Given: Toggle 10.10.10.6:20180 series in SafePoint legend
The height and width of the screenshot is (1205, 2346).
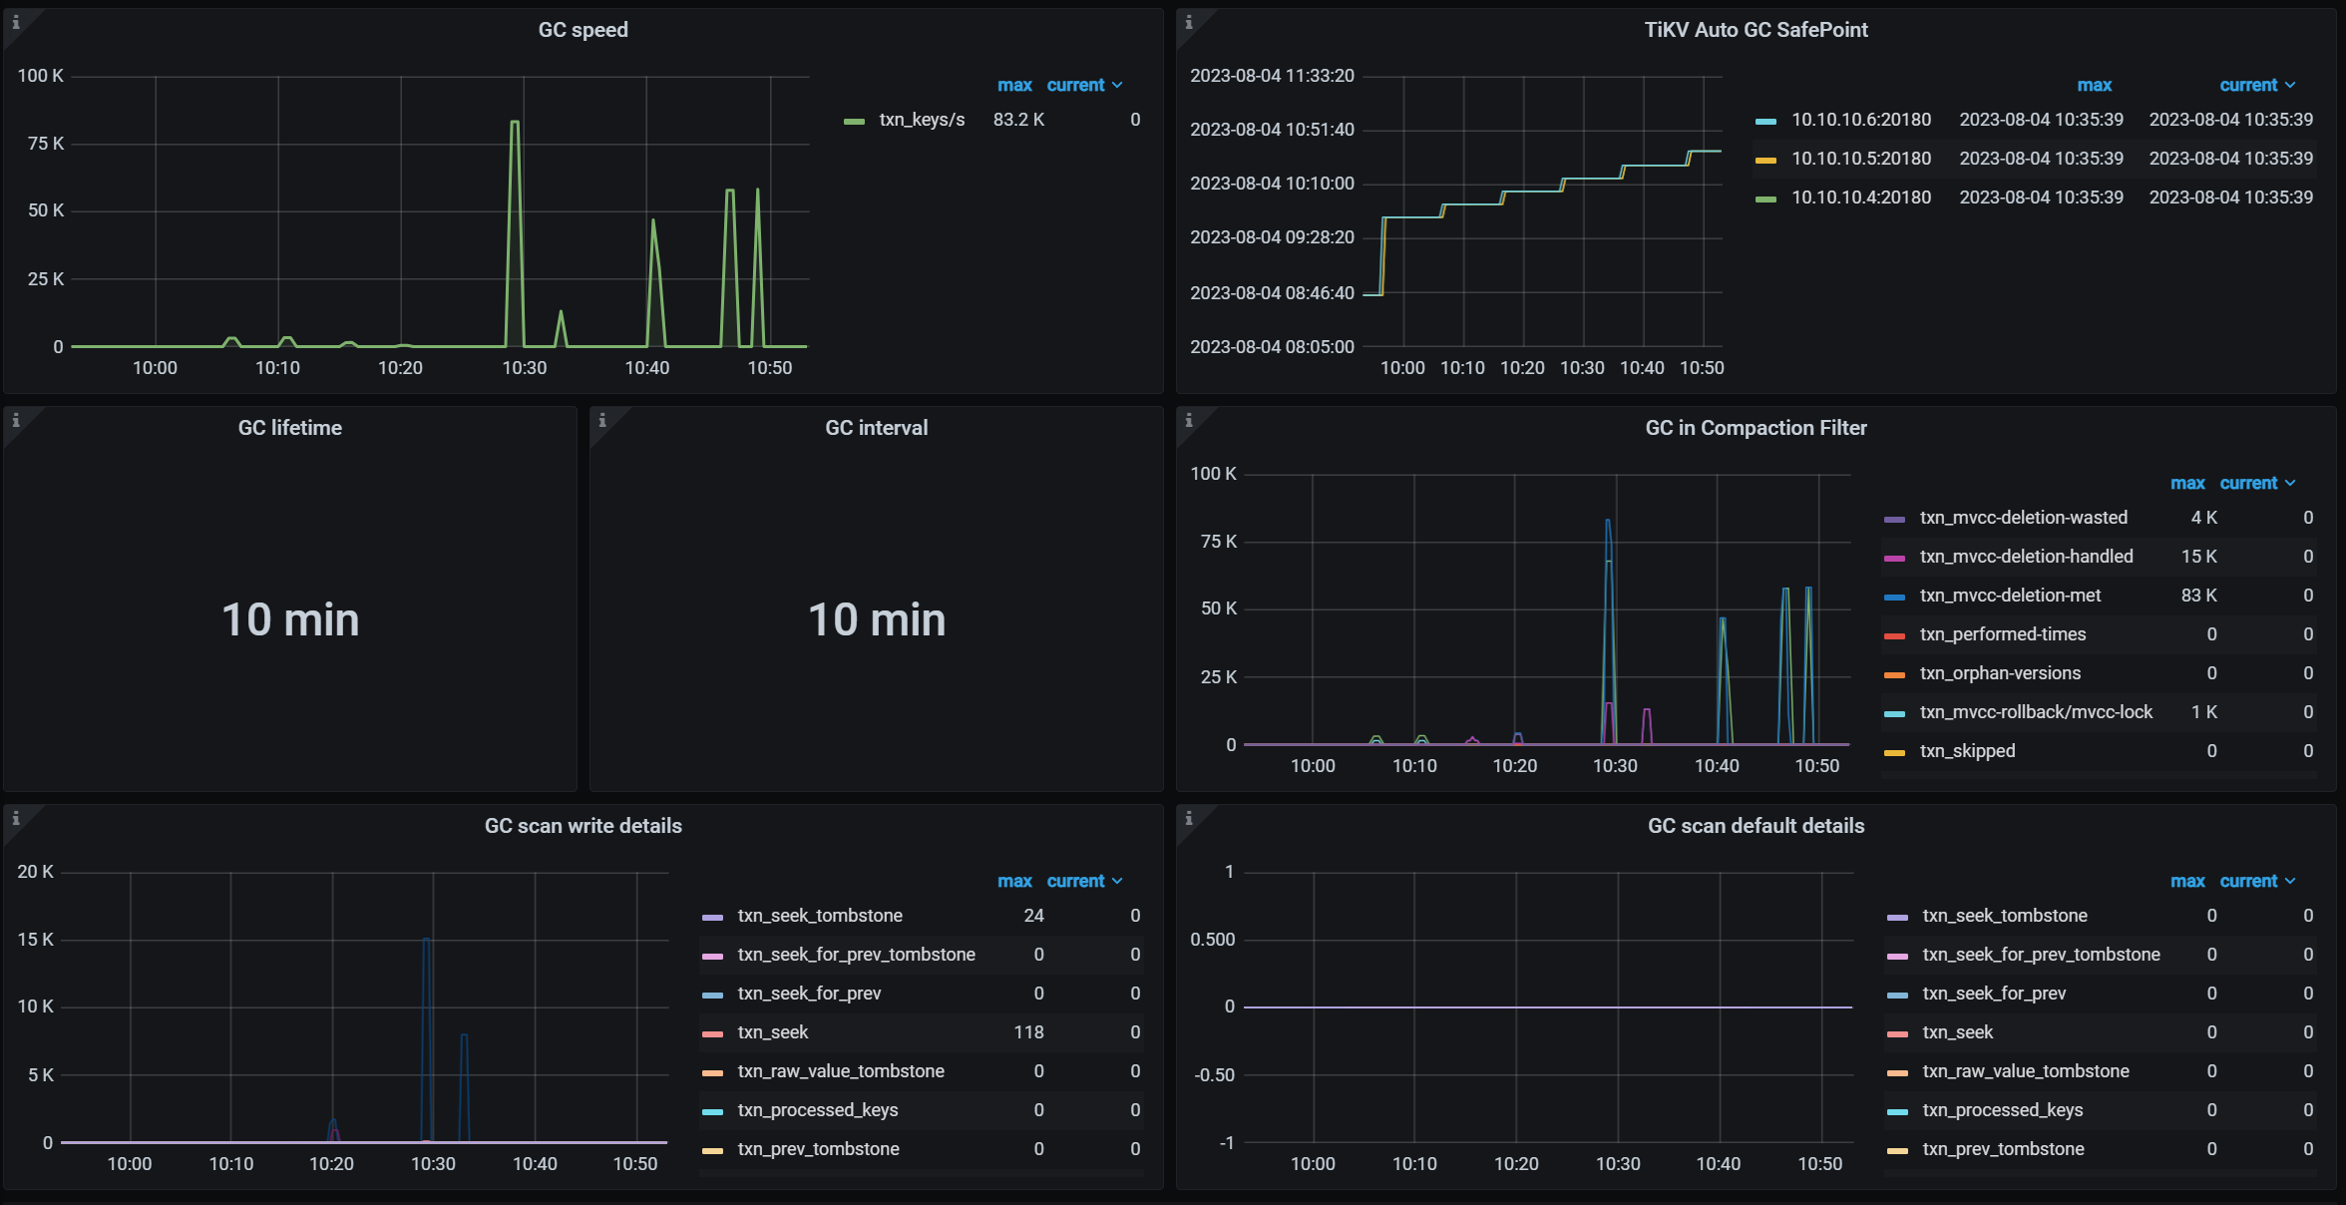Looking at the screenshot, I should tap(1860, 120).
